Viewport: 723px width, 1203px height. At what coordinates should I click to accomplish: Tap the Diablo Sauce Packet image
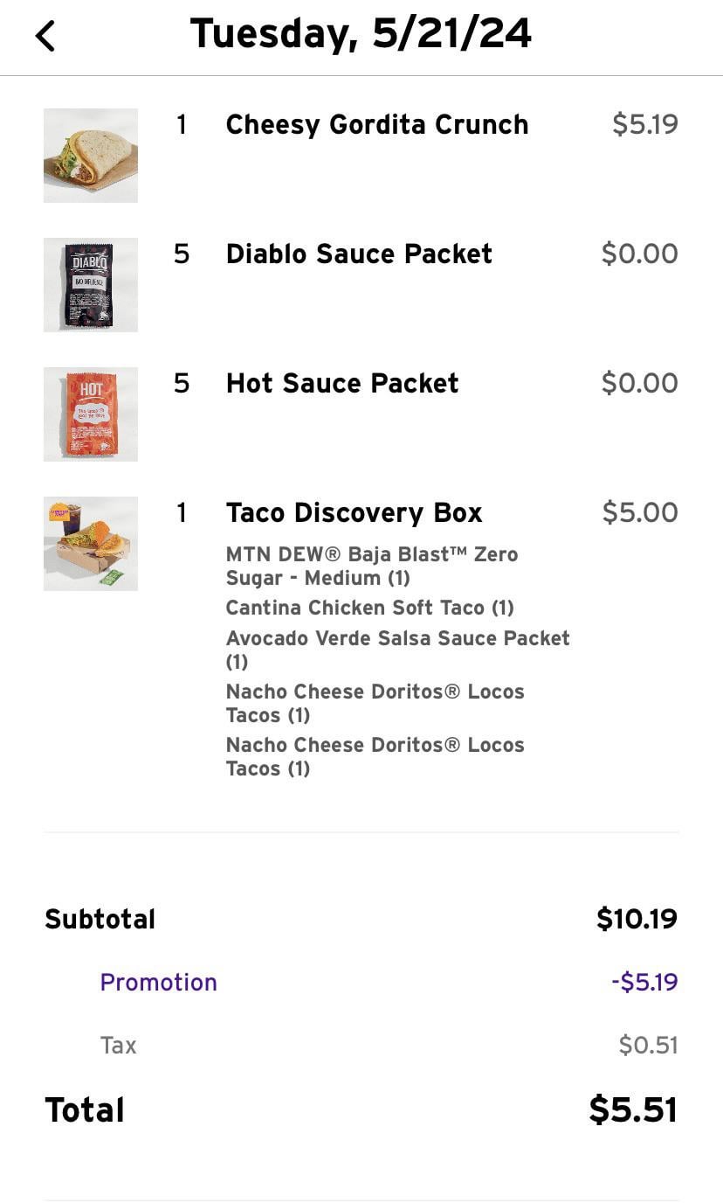[x=91, y=285]
